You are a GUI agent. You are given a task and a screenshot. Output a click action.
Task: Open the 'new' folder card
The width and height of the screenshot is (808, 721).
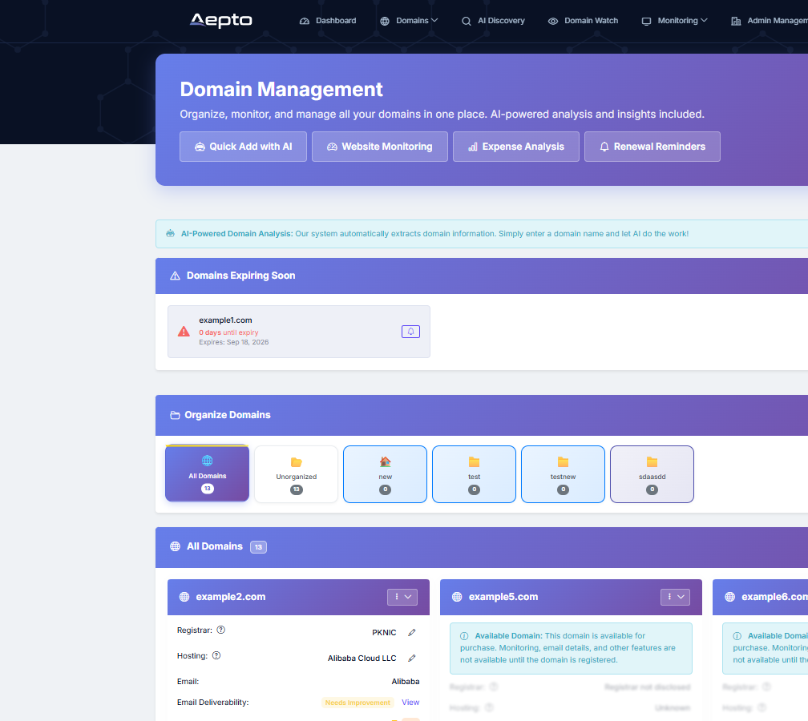(385, 474)
